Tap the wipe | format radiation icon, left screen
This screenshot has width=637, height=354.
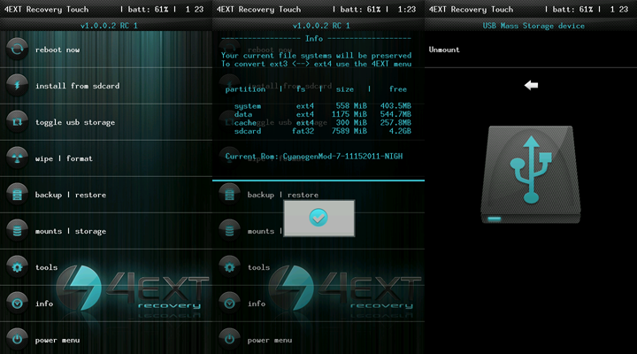tap(17, 158)
